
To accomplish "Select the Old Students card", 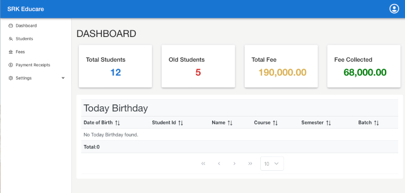I will click(198, 66).
